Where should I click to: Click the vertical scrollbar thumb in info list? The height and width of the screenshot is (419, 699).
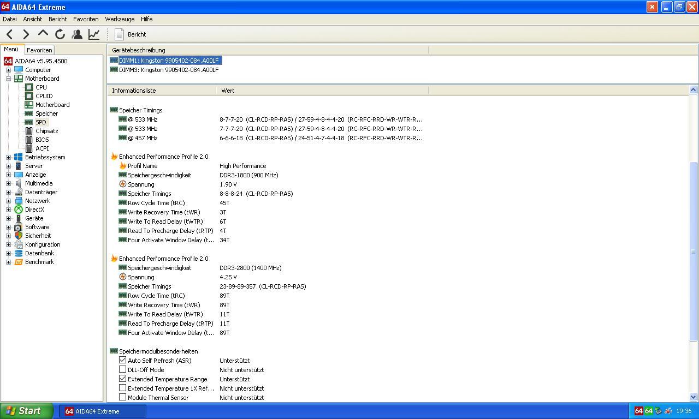click(x=694, y=252)
